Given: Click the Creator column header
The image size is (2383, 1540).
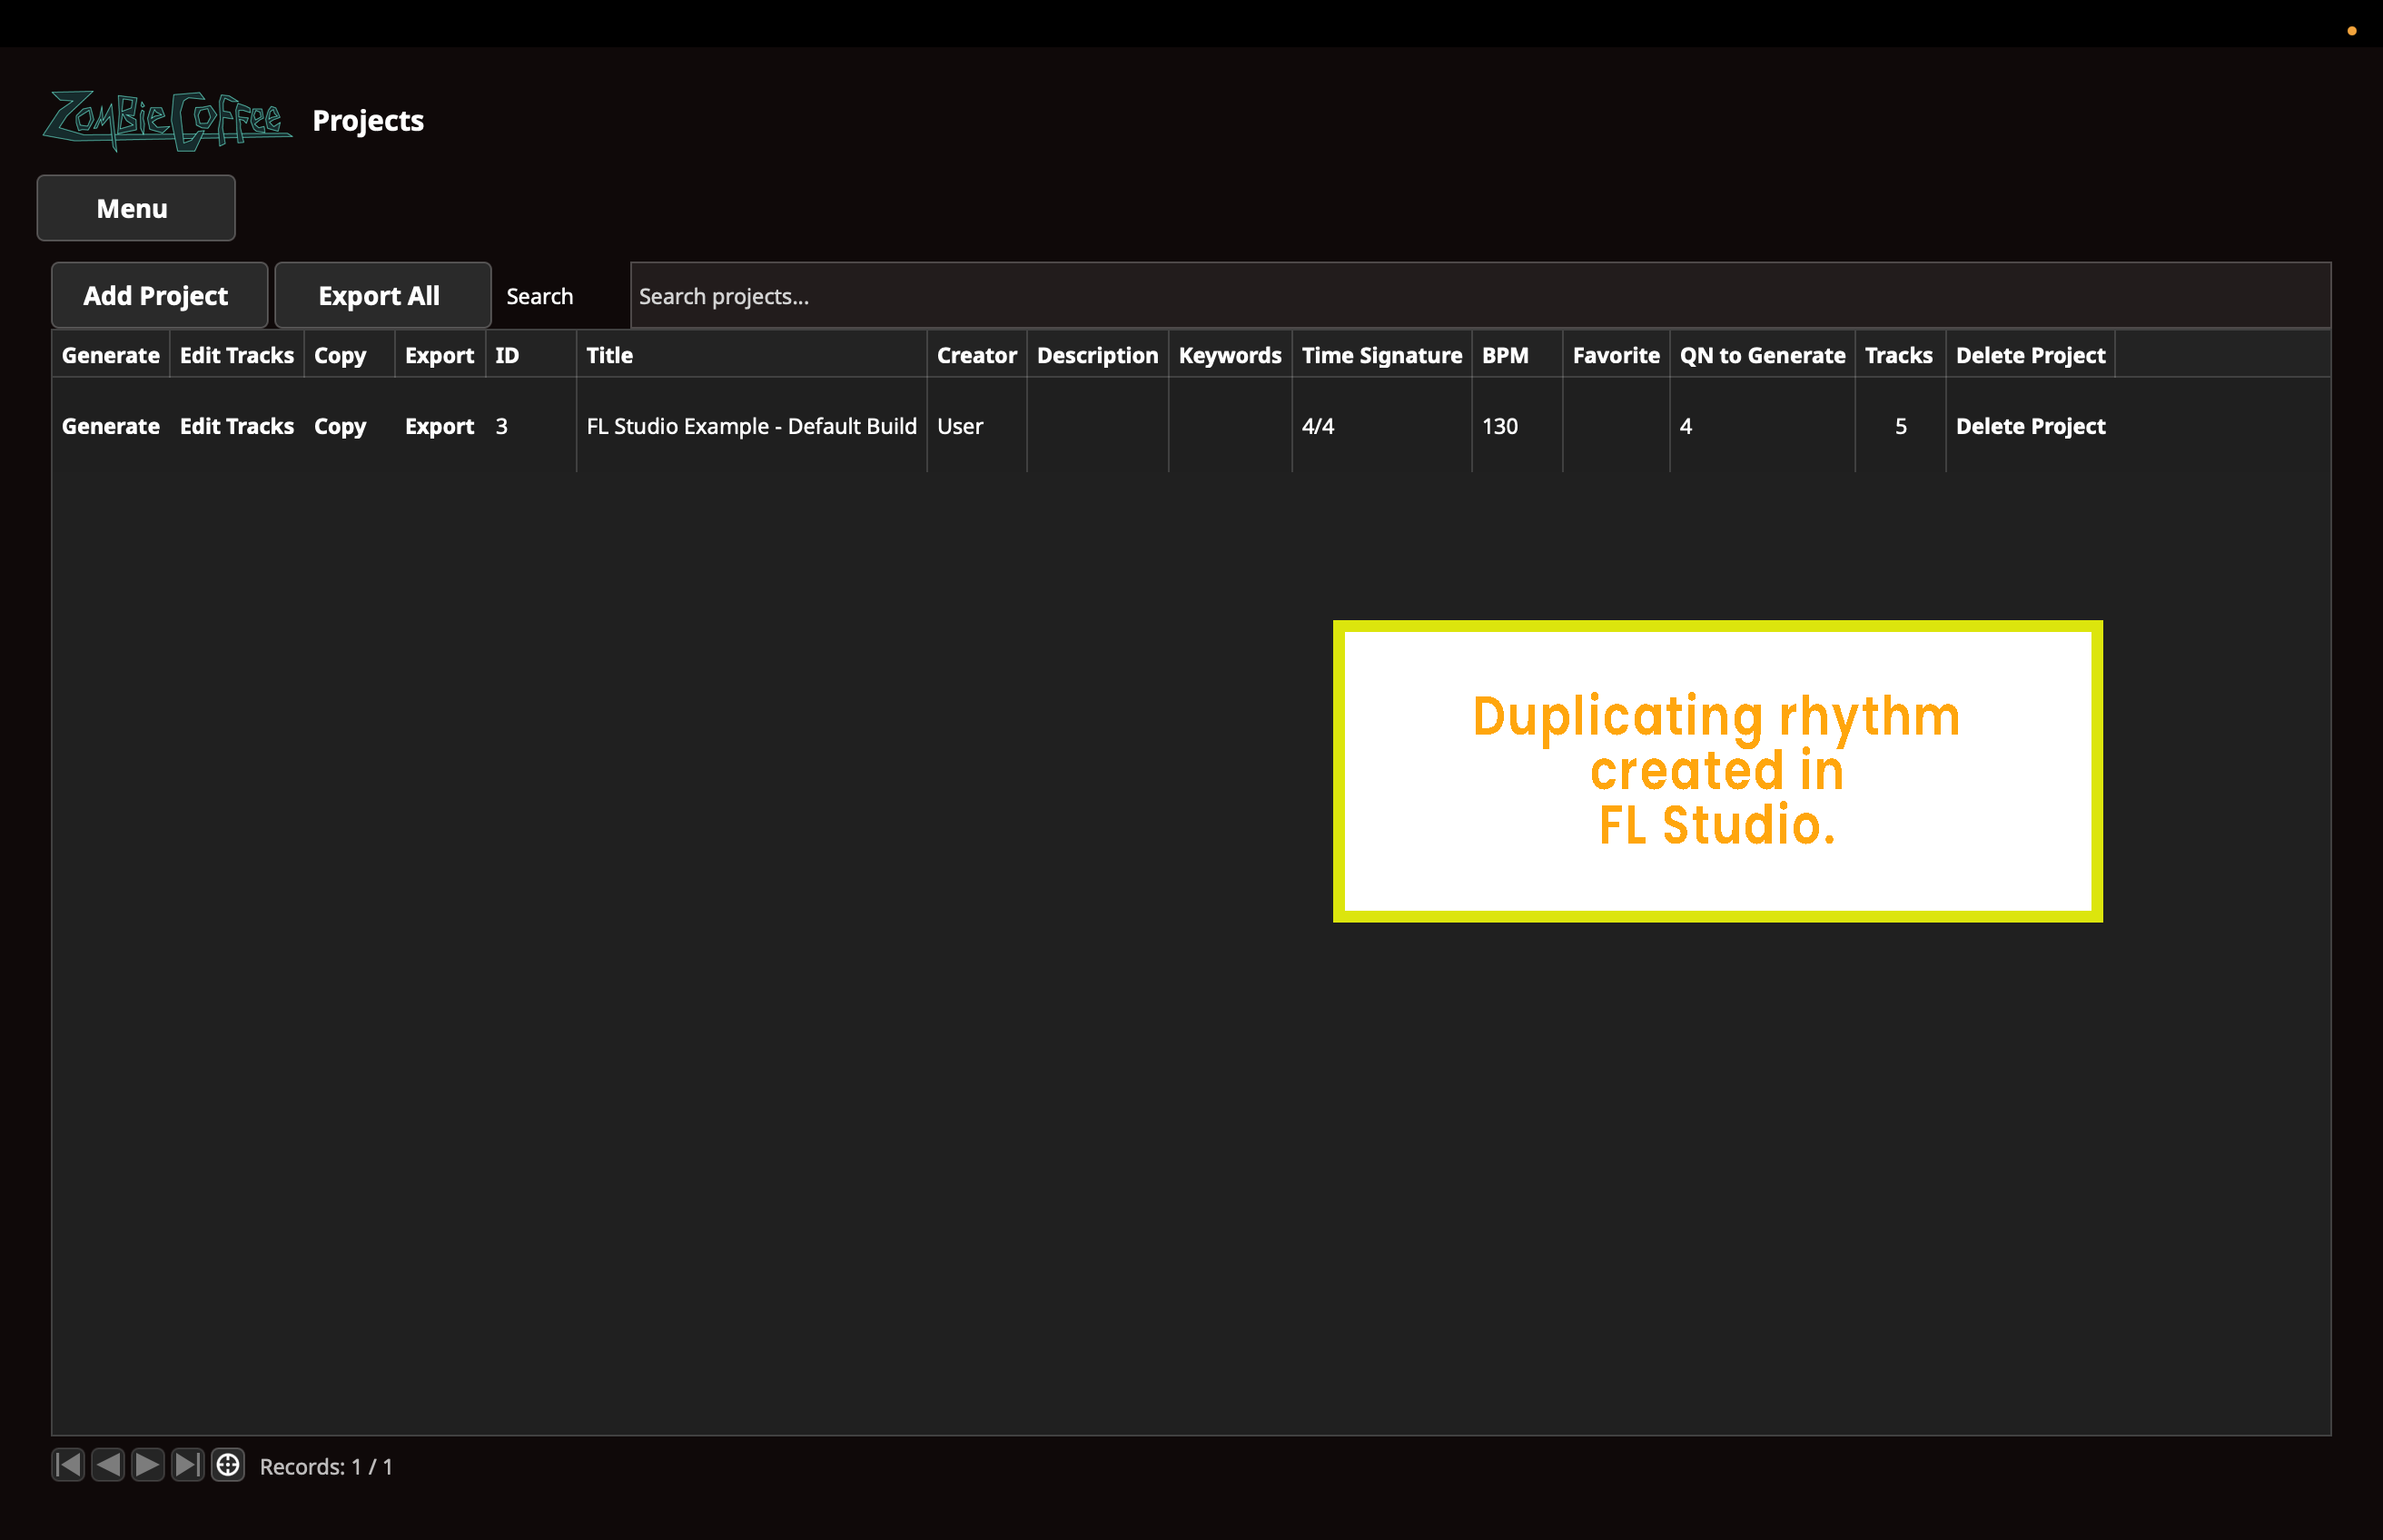Looking at the screenshot, I should (x=976, y=355).
